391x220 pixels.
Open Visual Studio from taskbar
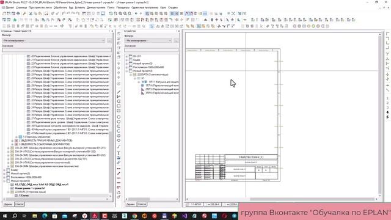pos(185,216)
